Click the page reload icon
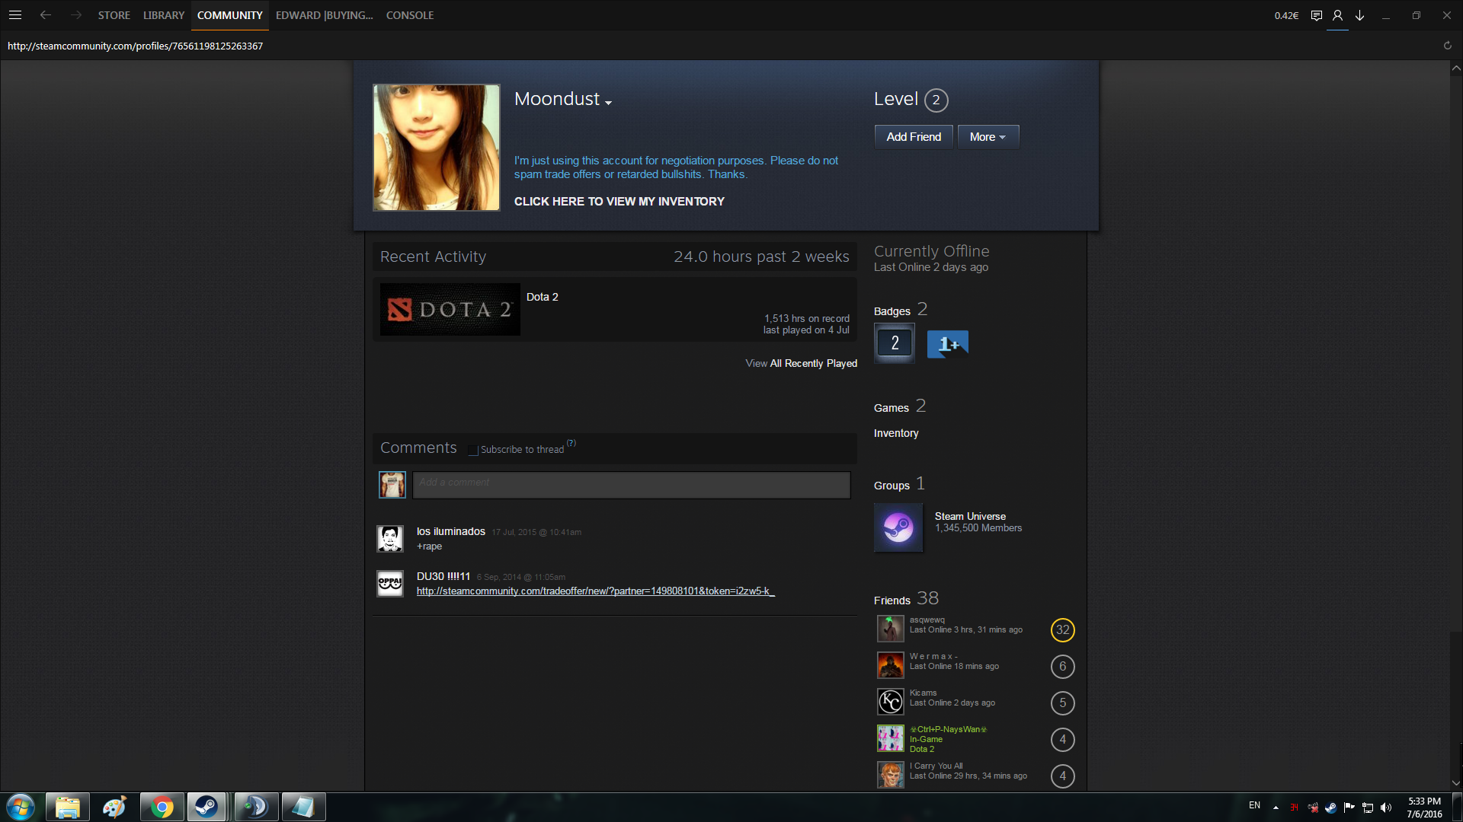The width and height of the screenshot is (1463, 822). tap(1447, 46)
